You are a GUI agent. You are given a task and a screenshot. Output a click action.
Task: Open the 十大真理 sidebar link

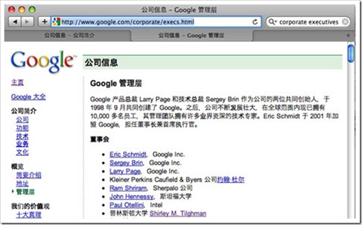click(x=28, y=215)
